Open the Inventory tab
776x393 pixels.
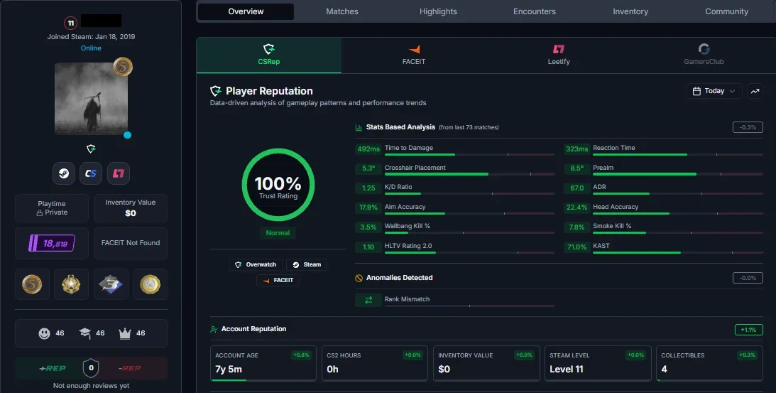[x=630, y=11]
